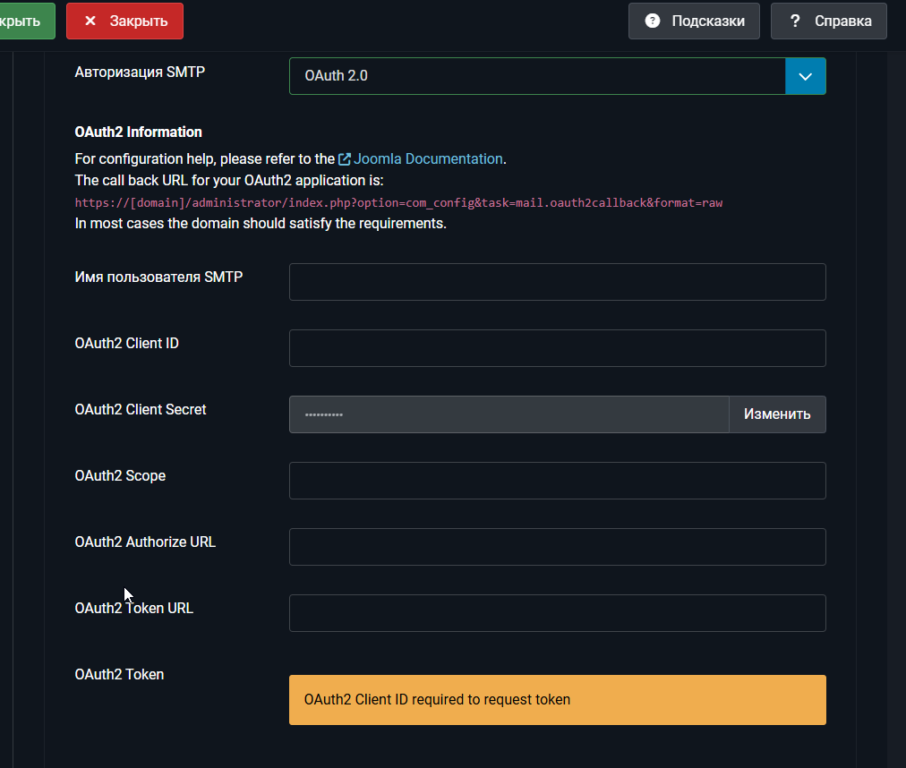This screenshot has width=906, height=768.
Task: Click 'In most cases the domain' sentence
Action: tap(261, 224)
